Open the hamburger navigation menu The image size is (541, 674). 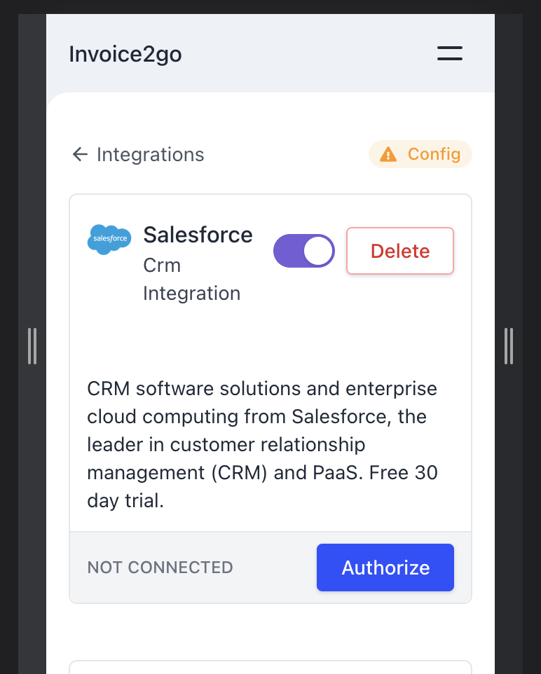click(x=449, y=53)
